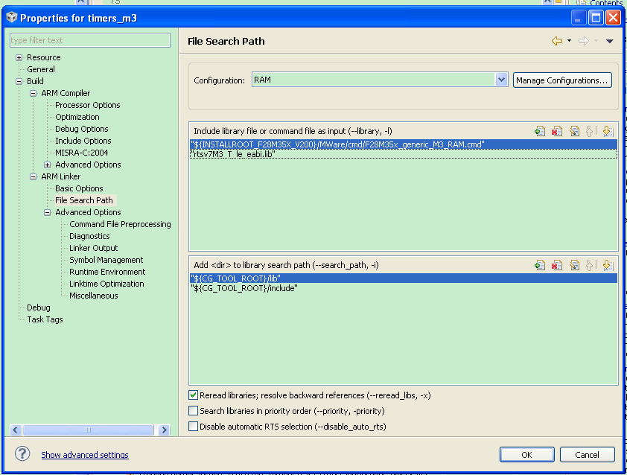
Task: Add a library file entry
Action: 540,131
